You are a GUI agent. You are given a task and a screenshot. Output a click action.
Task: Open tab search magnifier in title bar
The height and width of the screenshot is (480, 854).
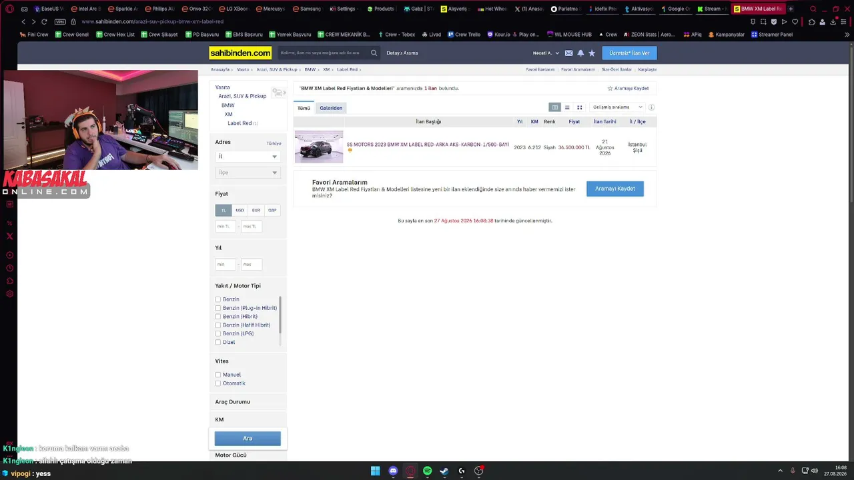(813, 9)
